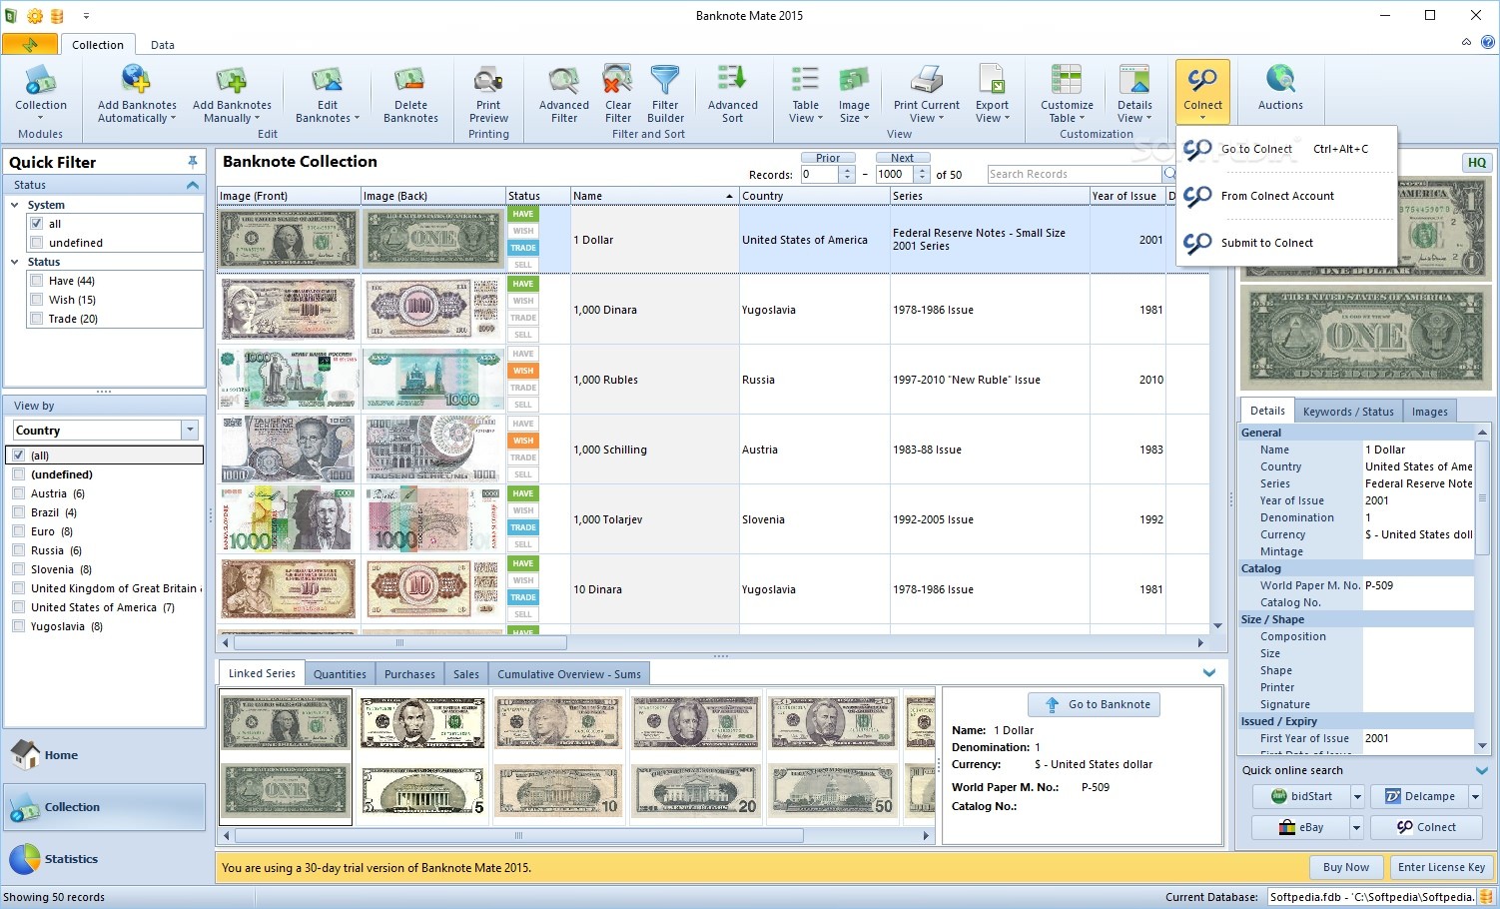The image size is (1500, 909).
Task: Click the HQ image quality icon
Action: [1477, 163]
